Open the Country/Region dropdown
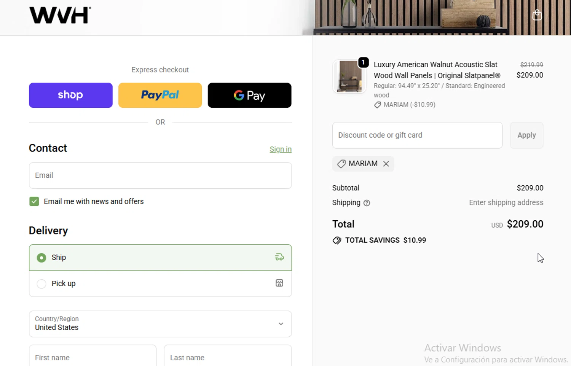 (x=160, y=324)
